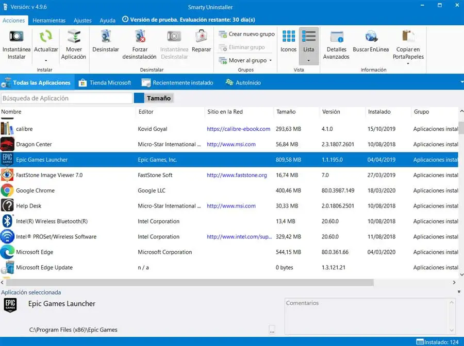
Task: Click Crear nuevo grupo
Action: pyautogui.click(x=247, y=34)
